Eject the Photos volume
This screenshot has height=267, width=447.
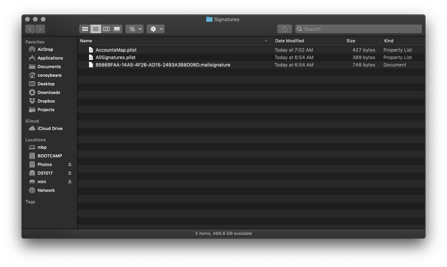pyautogui.click(x=70, y=164)
